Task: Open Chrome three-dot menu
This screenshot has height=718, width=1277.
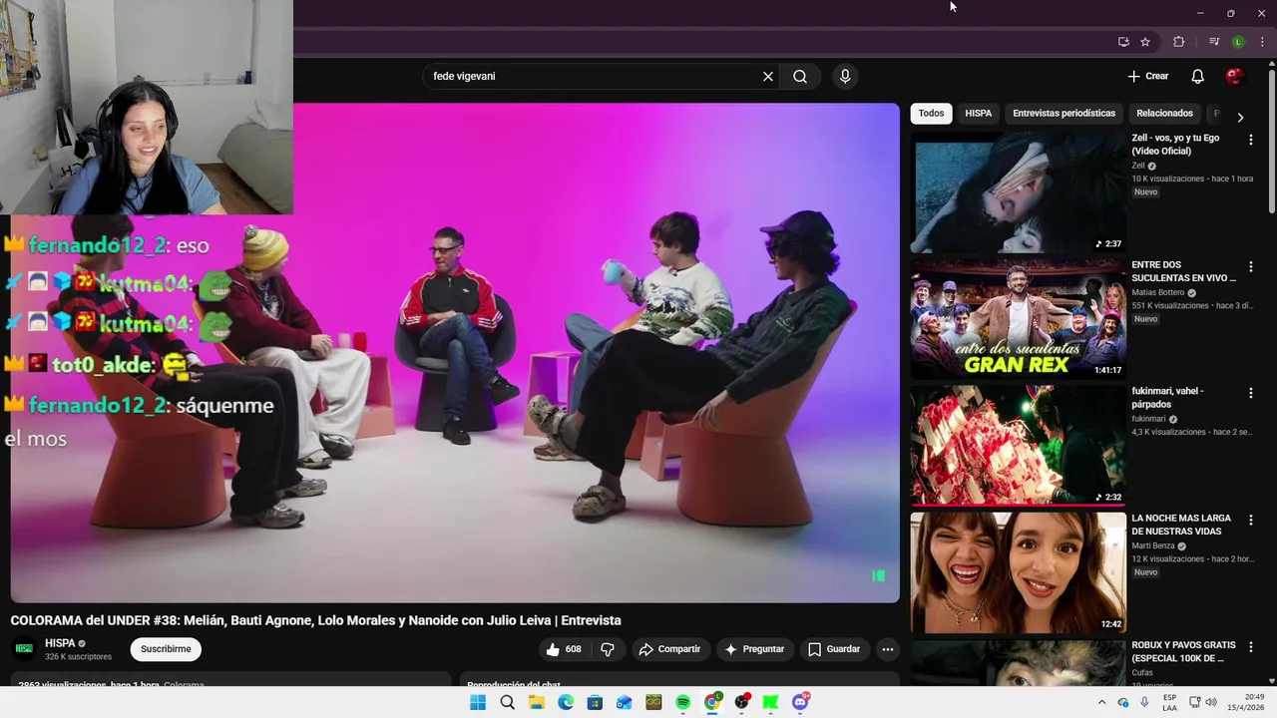Action: click(1262, 42)
